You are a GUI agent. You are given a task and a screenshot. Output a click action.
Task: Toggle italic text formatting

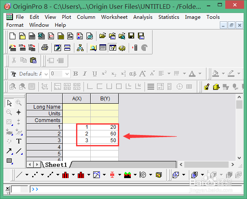point(85,74)
